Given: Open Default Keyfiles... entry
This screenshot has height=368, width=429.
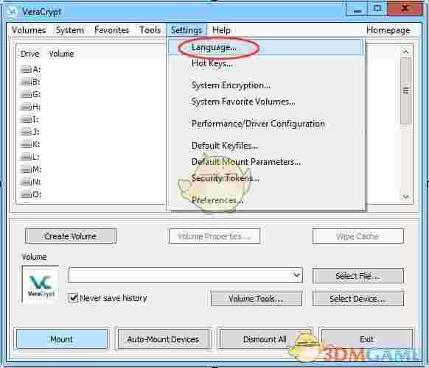Looking at the screenshot, I should tap(266, 146).
